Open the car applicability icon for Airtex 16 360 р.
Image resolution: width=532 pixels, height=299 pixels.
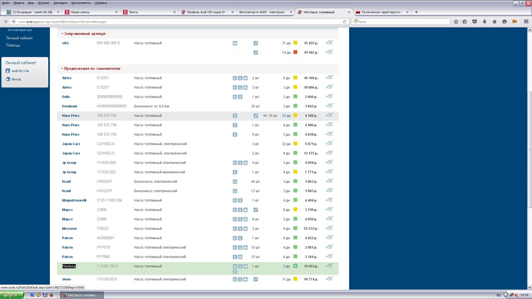245,78
